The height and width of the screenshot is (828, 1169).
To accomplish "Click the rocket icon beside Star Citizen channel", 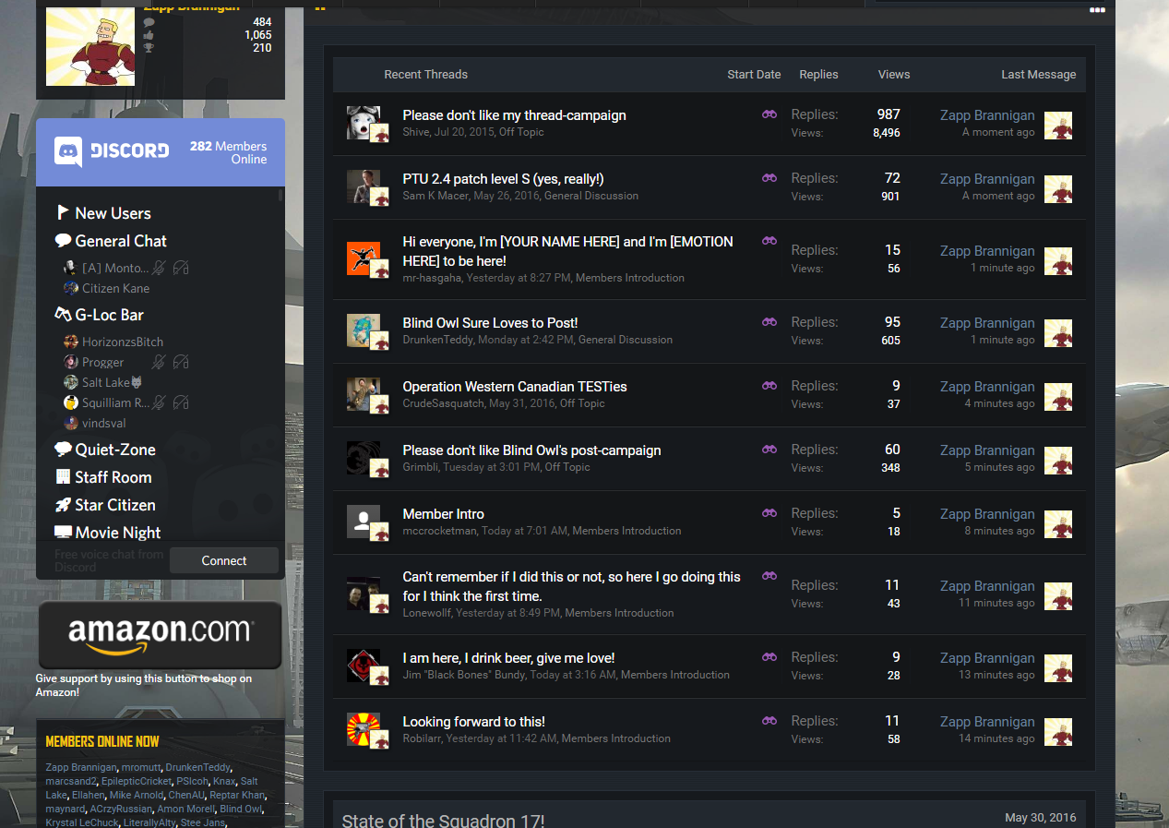I will (63, 505).
